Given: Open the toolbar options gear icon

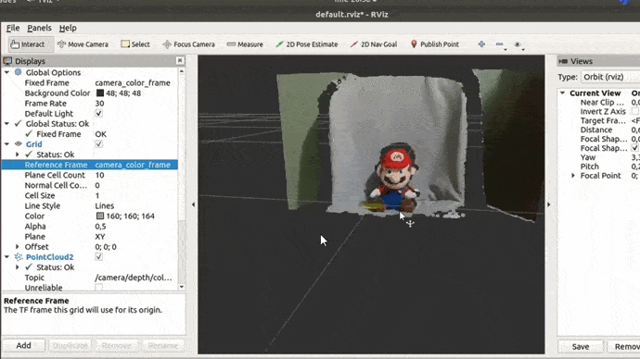Looking at the screenshot, I should [x=518, y=44].
